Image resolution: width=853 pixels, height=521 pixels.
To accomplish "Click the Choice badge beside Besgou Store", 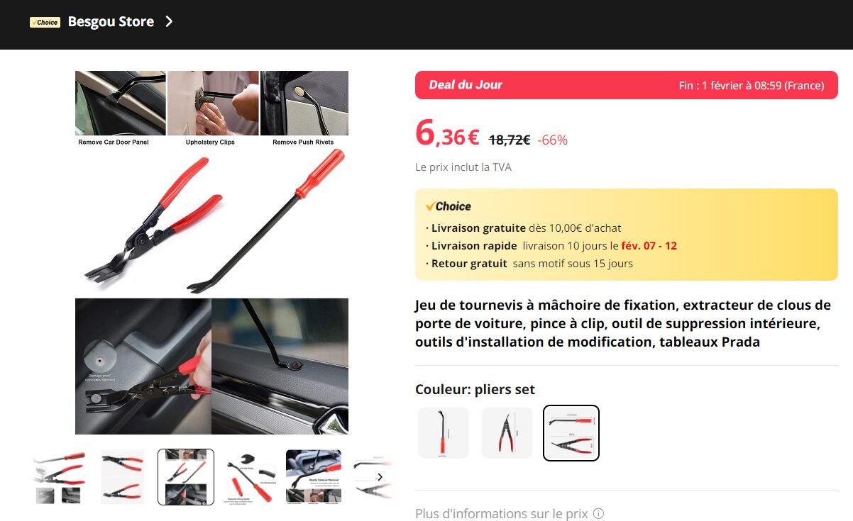I will click(45, 22).
